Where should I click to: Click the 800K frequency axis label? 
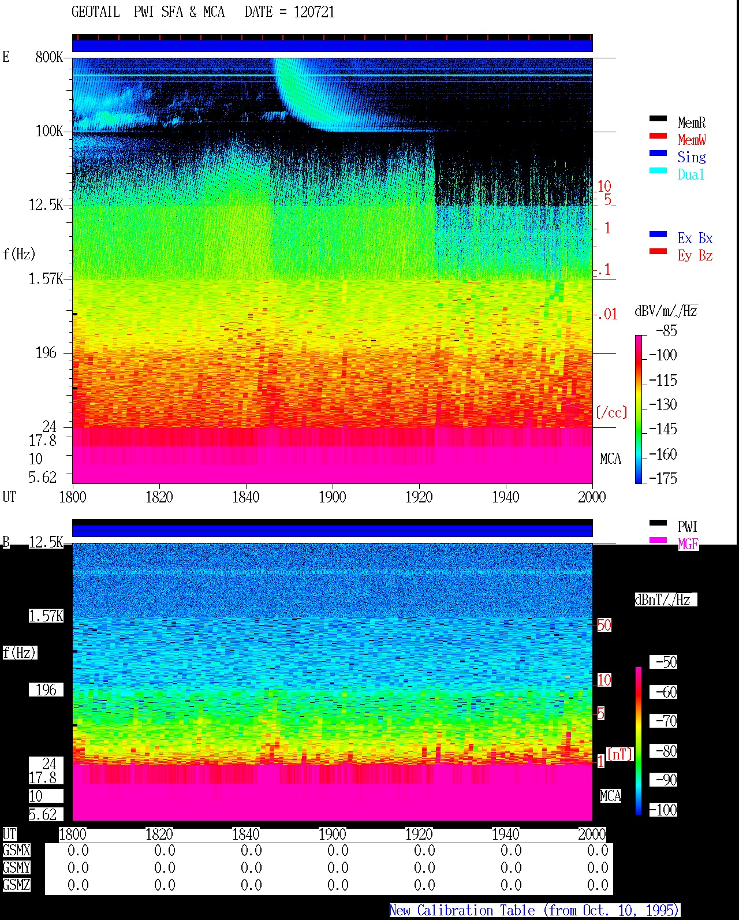click(x=49, y=57)
